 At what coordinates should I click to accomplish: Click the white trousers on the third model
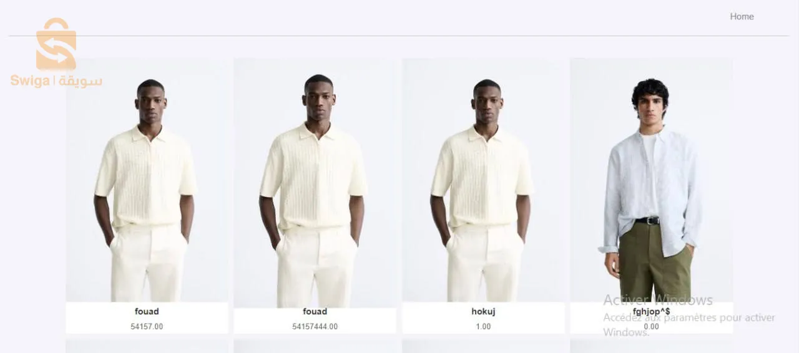pyautogui.click(x=484, y=263)
